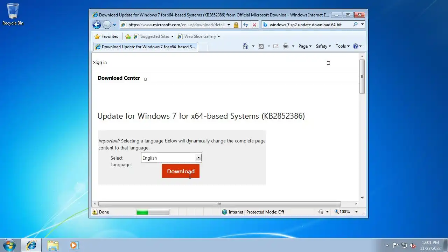Screen dimensions: 448x252
Task: Open Windows Explorer from the taskbar
Action: (53, 245)
